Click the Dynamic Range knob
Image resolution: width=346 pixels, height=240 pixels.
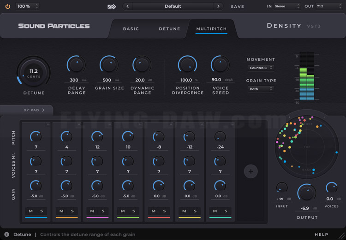coord(142,64)
